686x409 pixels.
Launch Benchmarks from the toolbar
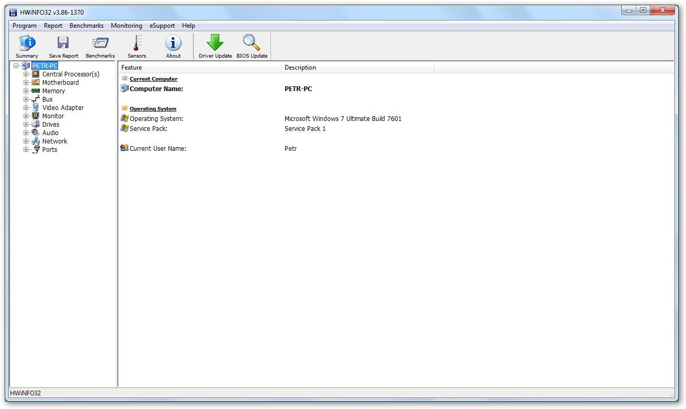[x=100, y=43]
